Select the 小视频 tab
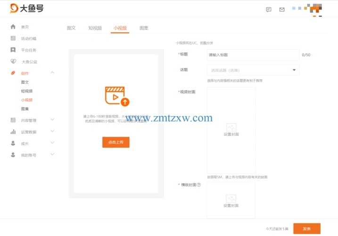 [x=120, y=28]
